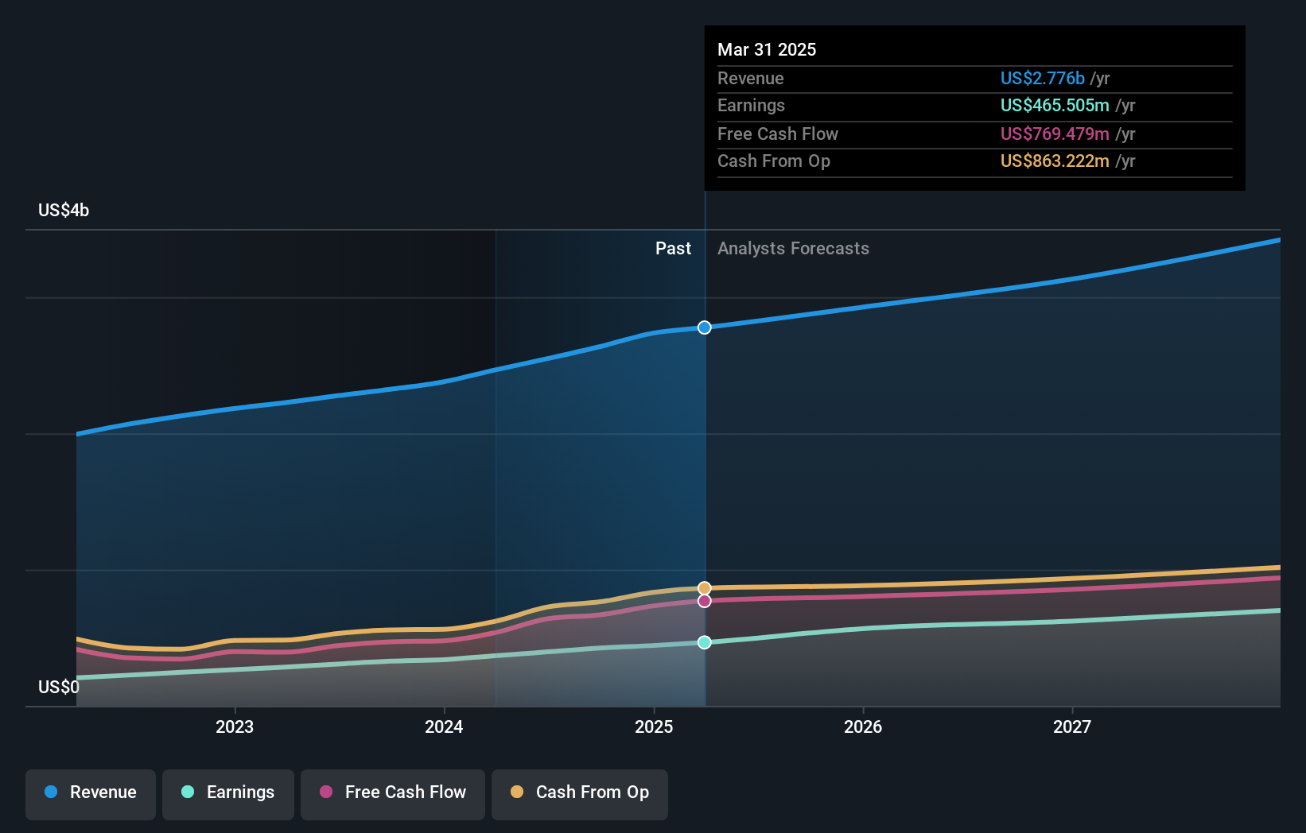Click the Cash From Op orange data point marker
The image size is (1306, 833).
705,588
